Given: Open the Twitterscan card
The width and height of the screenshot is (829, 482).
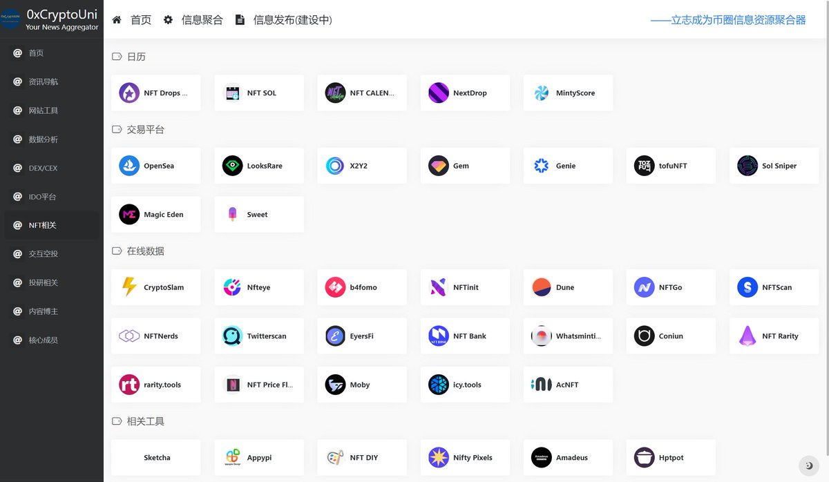Looking at the screenshot, I should pyautogui.click(x=259, y=336).
